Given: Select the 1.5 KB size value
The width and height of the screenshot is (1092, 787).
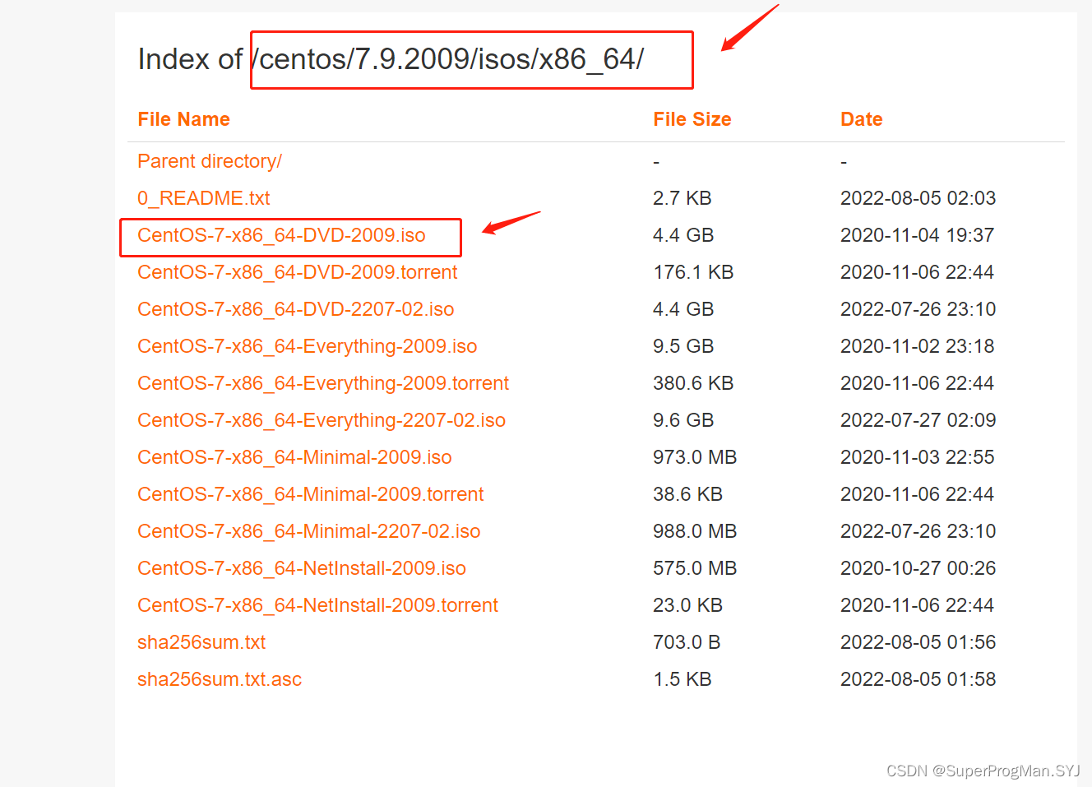Looking at the screenshot, I should (x=682, y=679).
